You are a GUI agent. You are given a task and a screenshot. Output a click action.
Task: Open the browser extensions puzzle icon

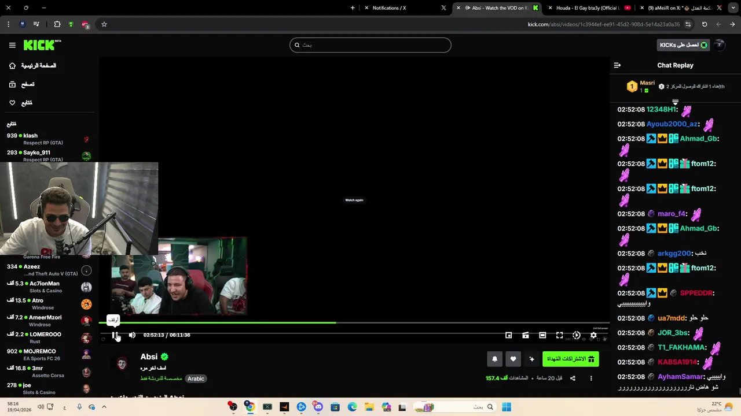tap(57, 24)
